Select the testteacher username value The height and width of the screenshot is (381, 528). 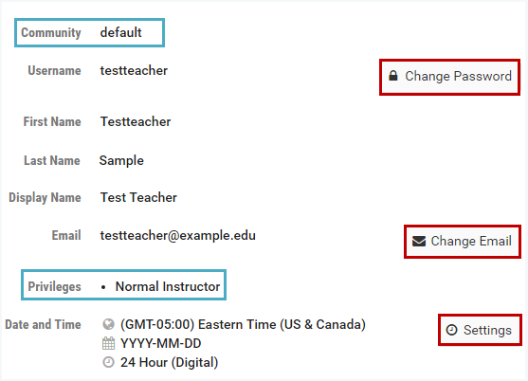click(x=134, y=71)
